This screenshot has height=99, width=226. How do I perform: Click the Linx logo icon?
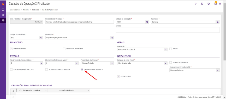pyautogui.click(x=3, y=4)
